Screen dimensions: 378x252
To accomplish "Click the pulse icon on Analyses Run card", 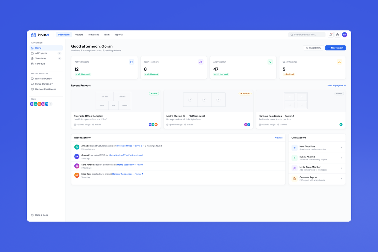I will click(x=270, y=62).
